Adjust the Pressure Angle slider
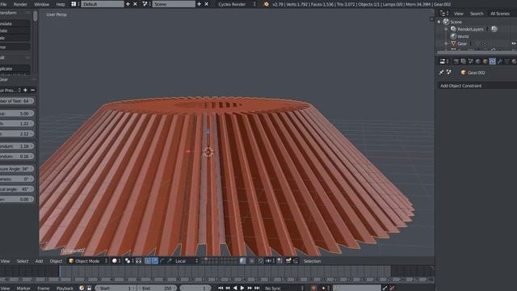This screenshot has width=517, height=291. coord(16,169)
